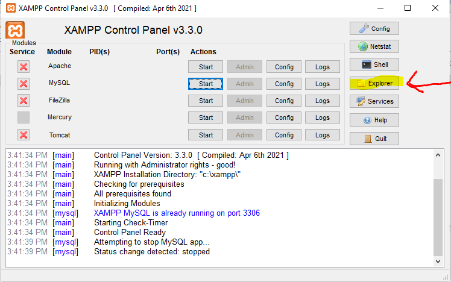The image size is (451, 282).
Task: Open FileZilla Config button
Action: pyautogui.click(x=284, y=101)
